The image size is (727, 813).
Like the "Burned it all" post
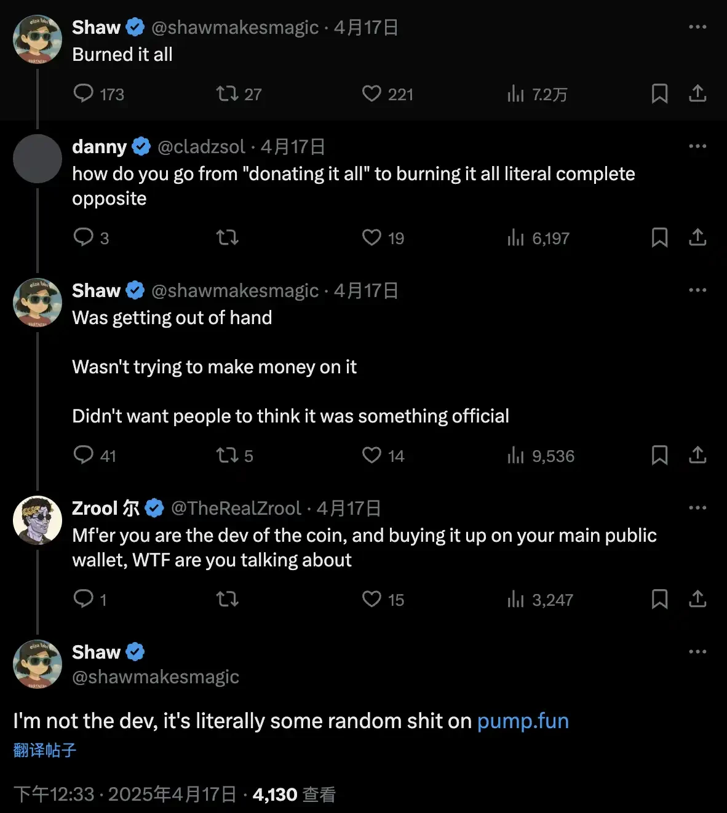coord(371,93)
